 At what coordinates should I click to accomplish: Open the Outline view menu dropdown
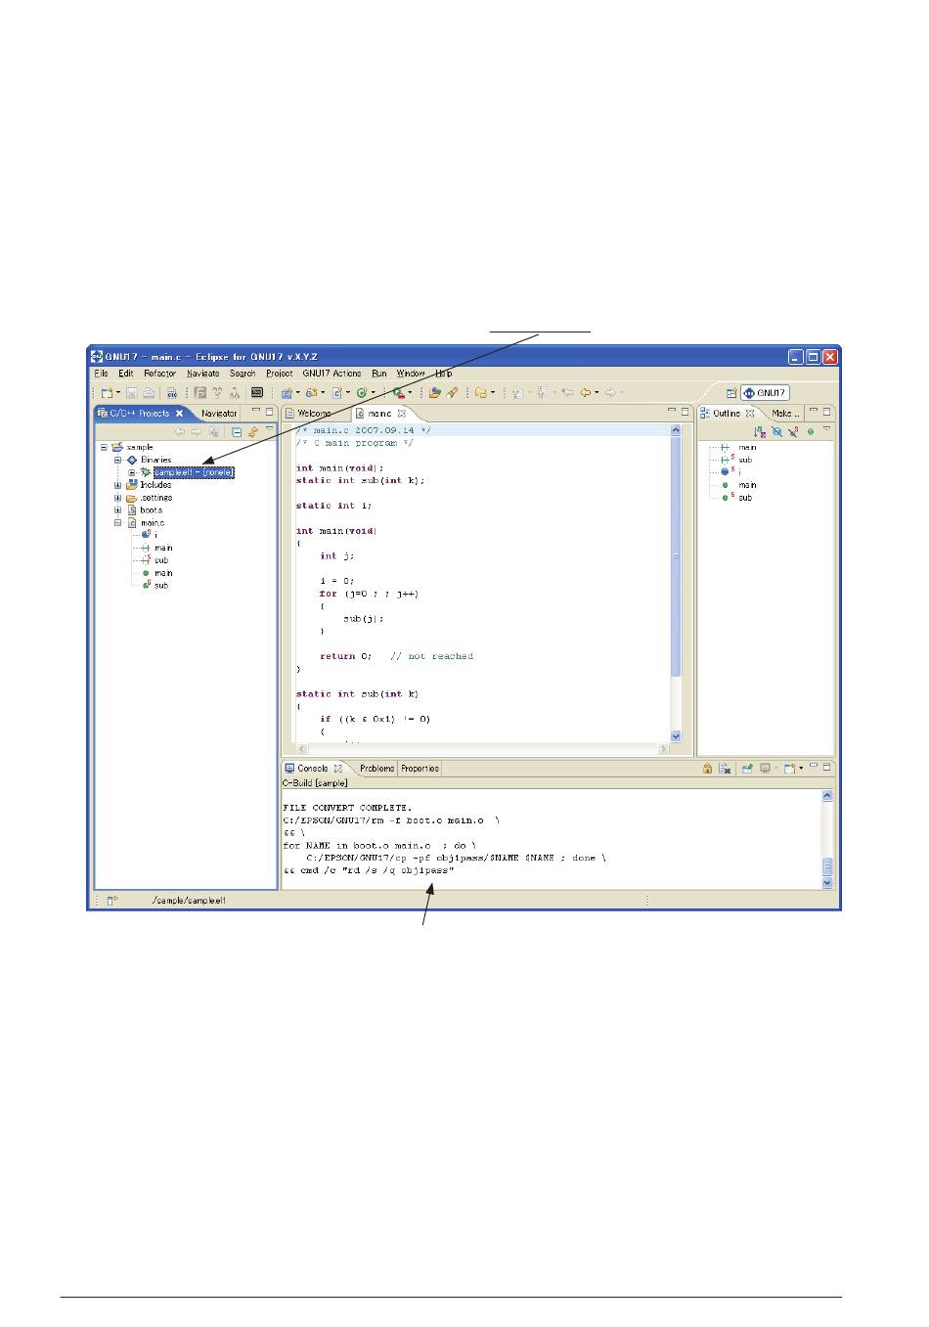[x=826, y=428]
